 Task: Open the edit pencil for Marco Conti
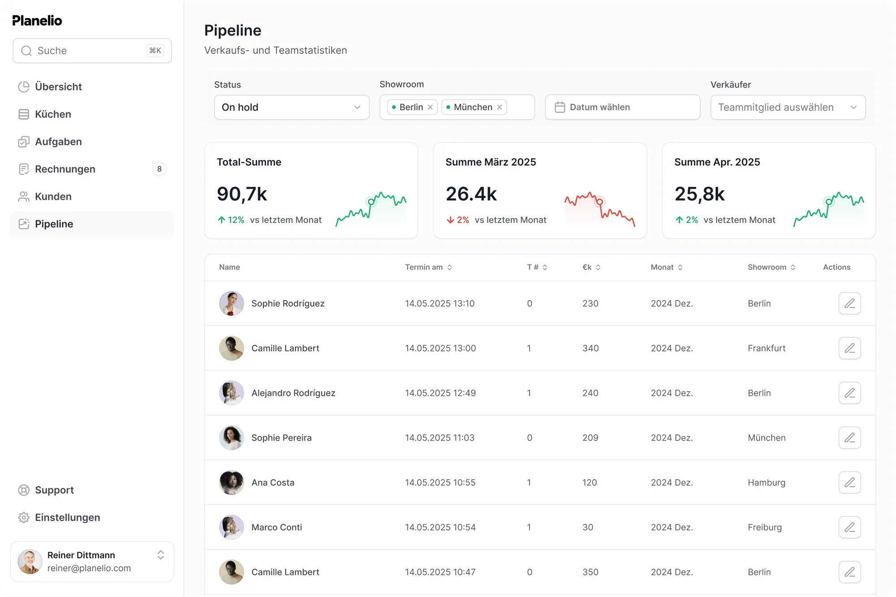tap(850, 527)
